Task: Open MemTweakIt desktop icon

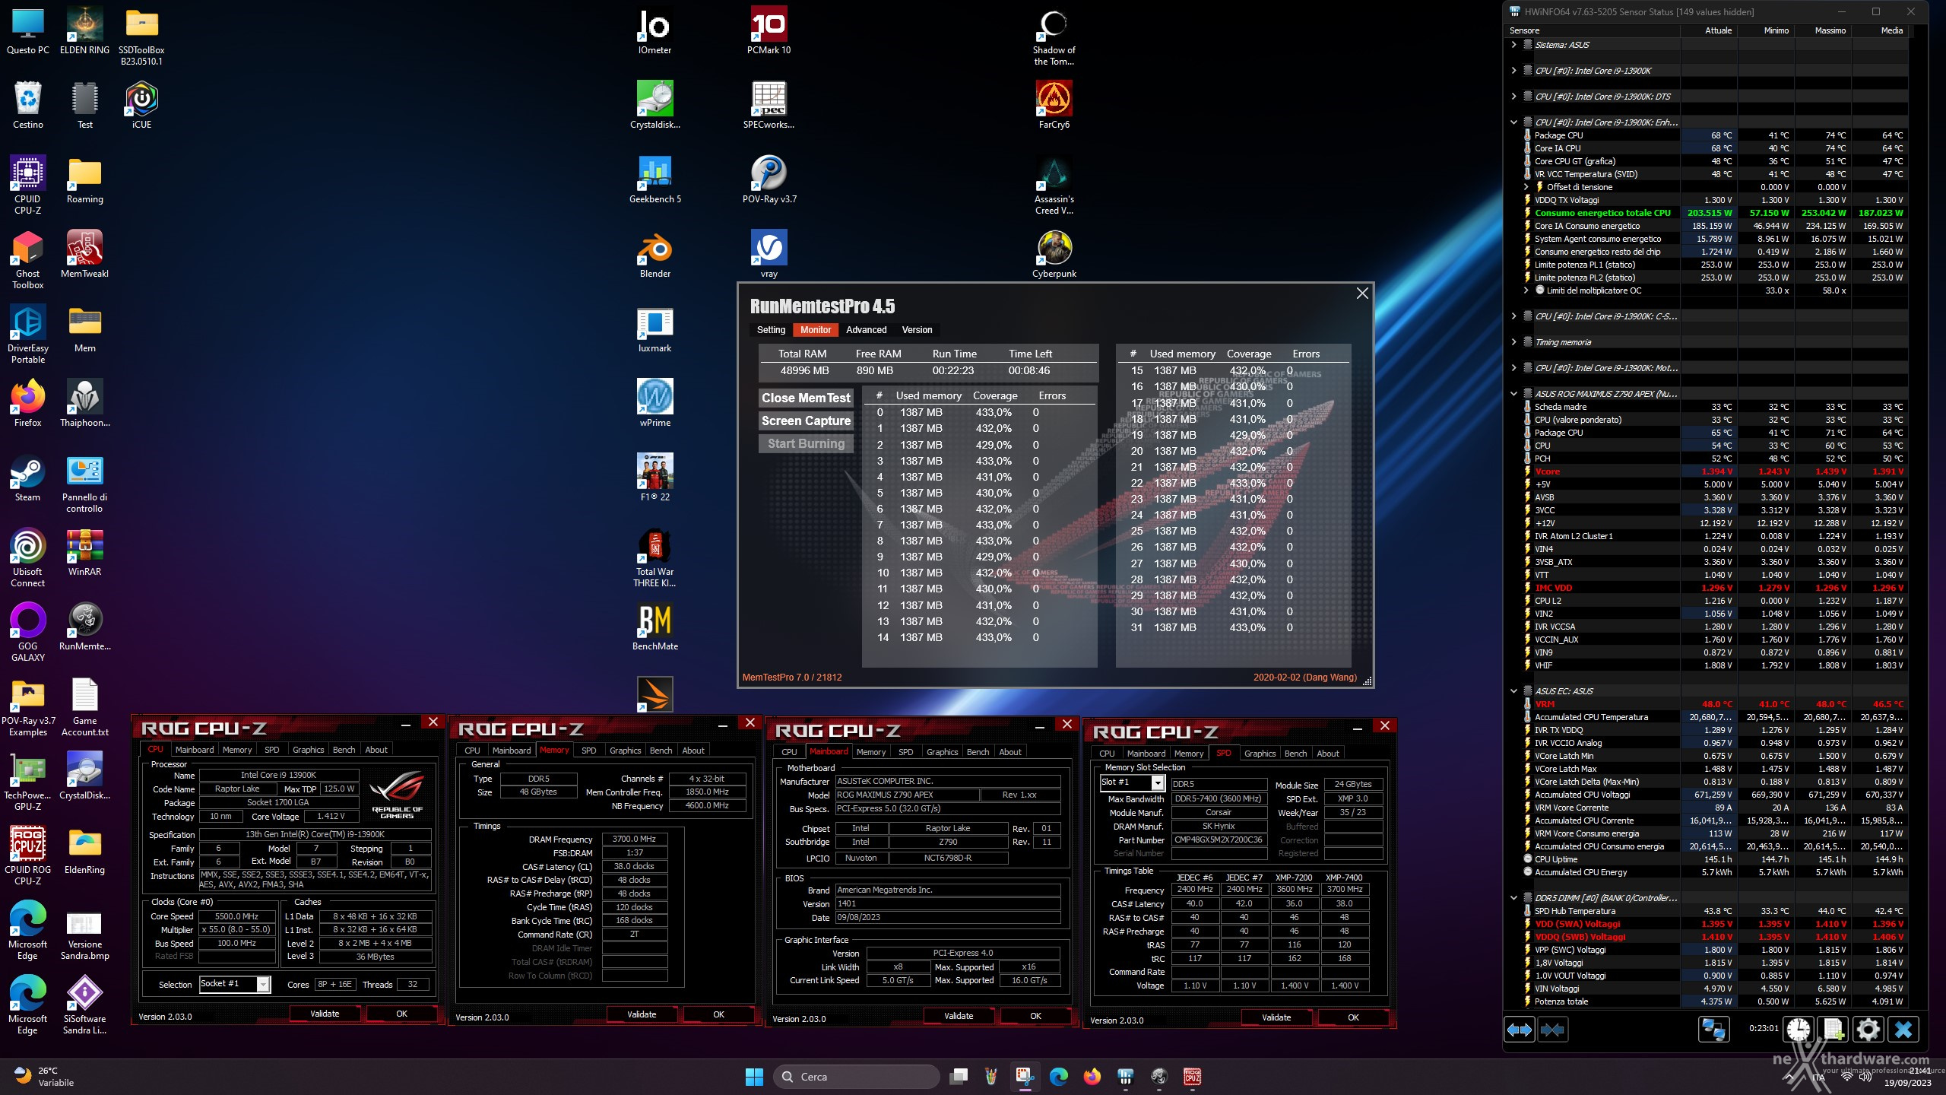Action: (x=84, y=255)
